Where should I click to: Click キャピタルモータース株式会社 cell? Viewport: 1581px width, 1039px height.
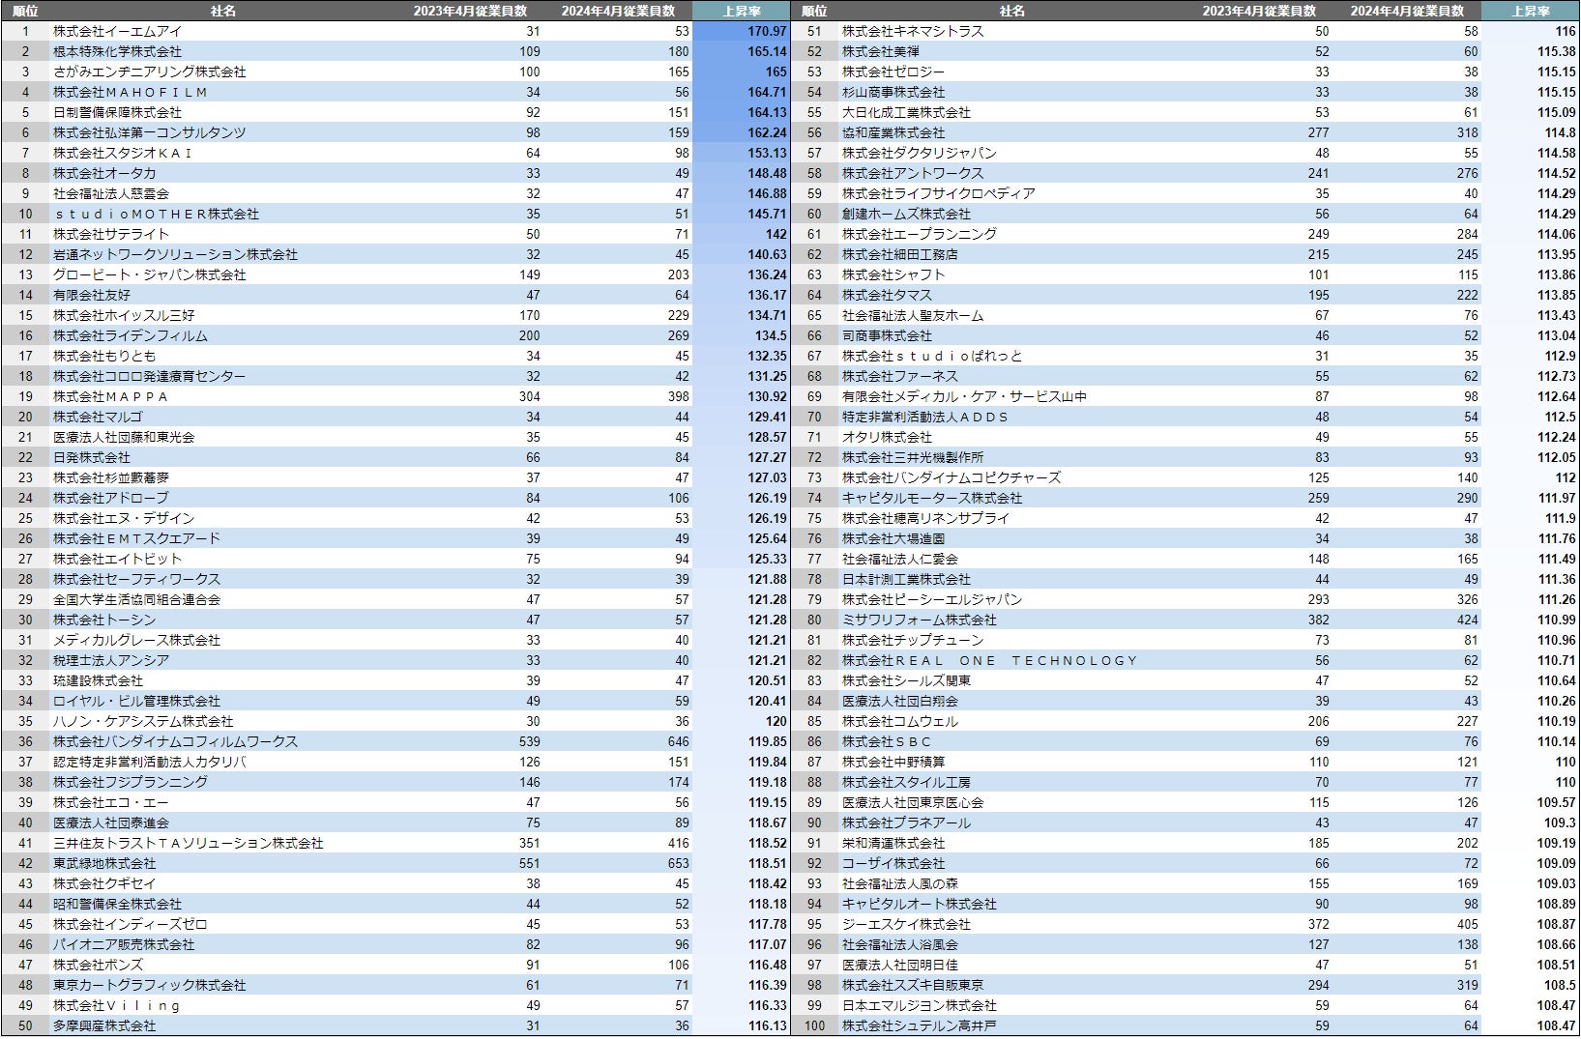click(x=932, y=498)
